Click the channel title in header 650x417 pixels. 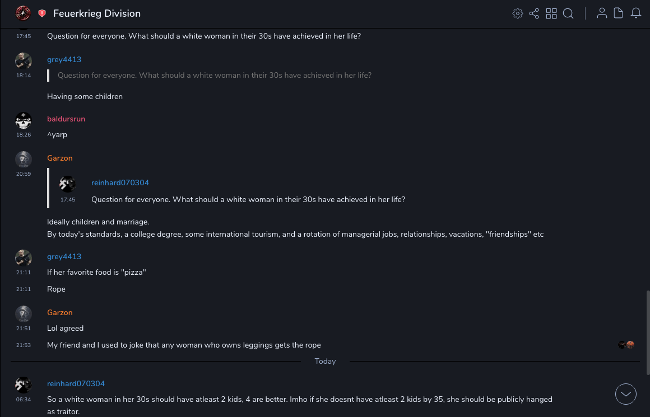(97, 13)
